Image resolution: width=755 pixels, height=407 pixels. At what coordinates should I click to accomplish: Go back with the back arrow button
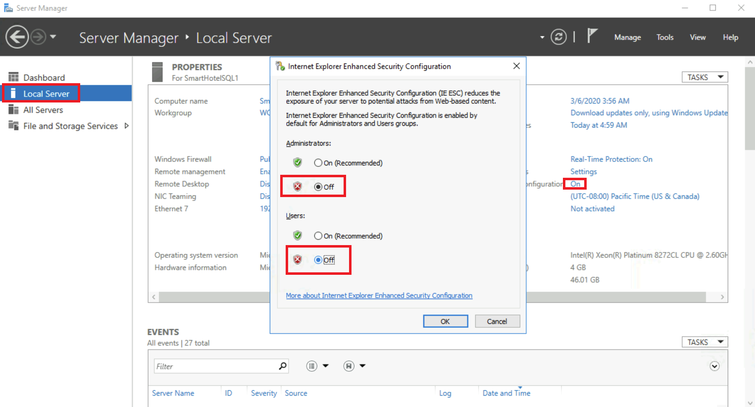pyautogui.click(x=17, y=37)
